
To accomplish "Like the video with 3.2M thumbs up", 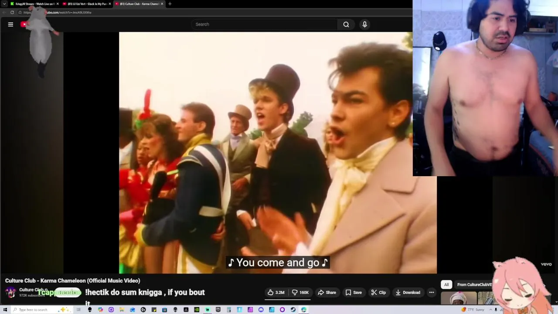I will point(276,293).
